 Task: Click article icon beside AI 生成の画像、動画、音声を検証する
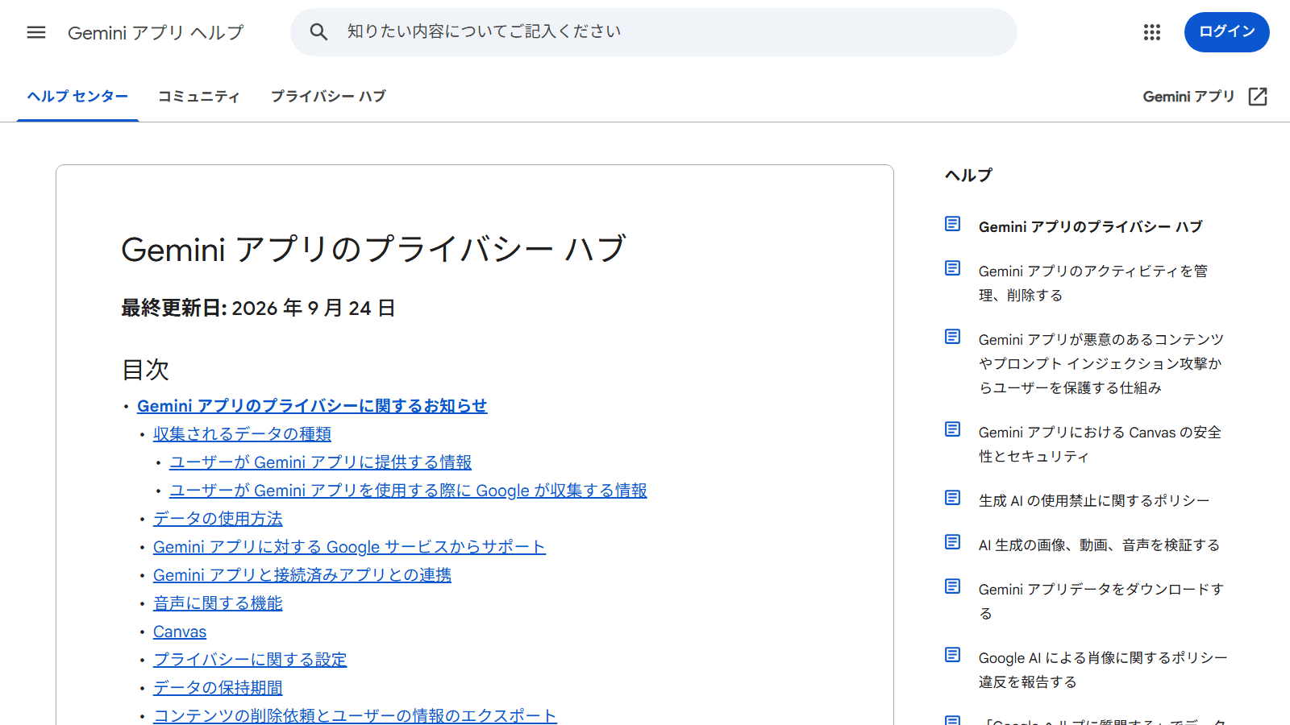(953, 542)
